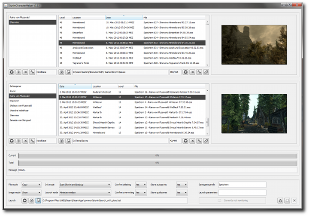The width and height of the screenshot is (309, 216).
Task: Select 'Raina von Flusswald' in the upper character list
Action: (x=20, y=17)
